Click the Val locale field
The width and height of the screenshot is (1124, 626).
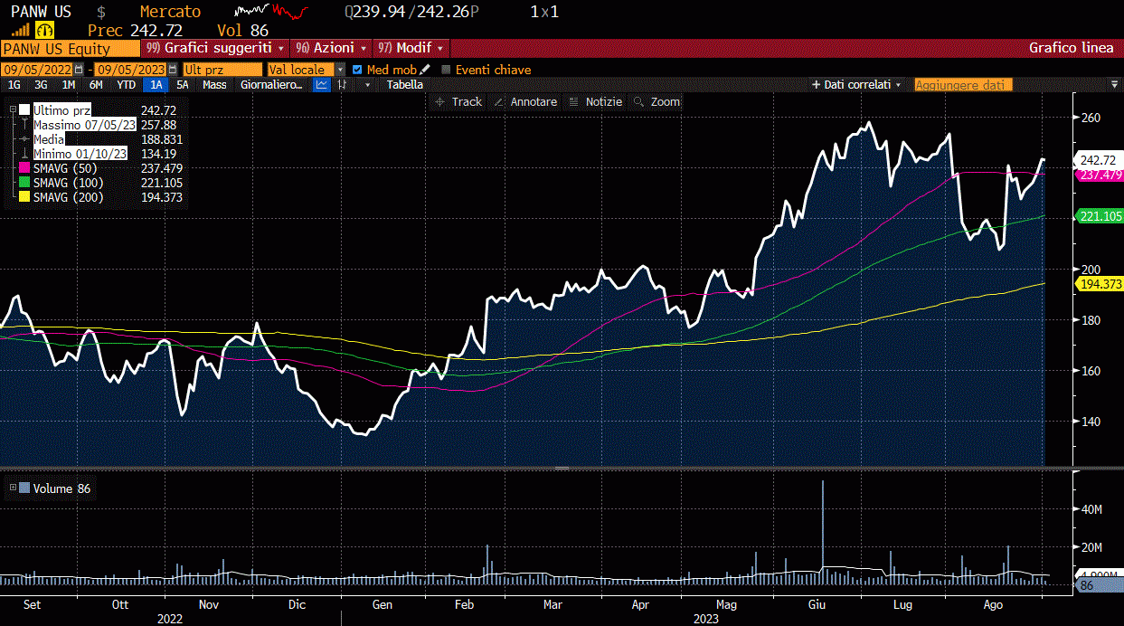(300, 70)
